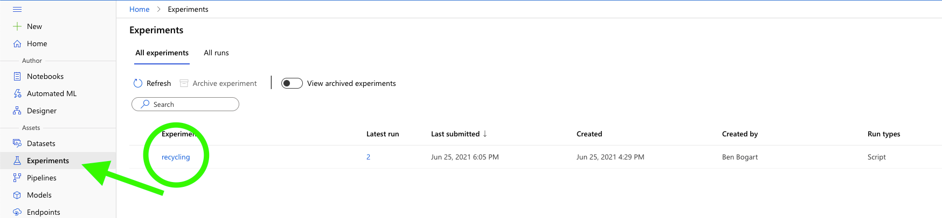942x218 pixels.
Task: Click the Datasets icon
Action: pos(17,143)
